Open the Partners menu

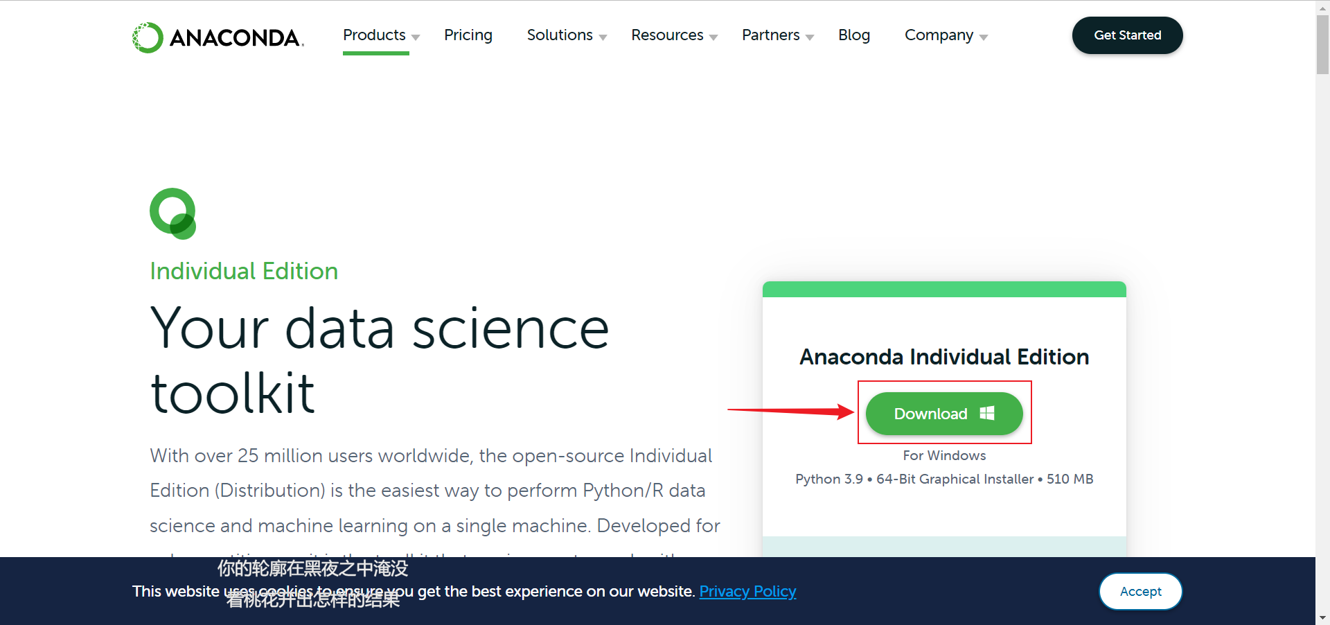click(770, 35)
